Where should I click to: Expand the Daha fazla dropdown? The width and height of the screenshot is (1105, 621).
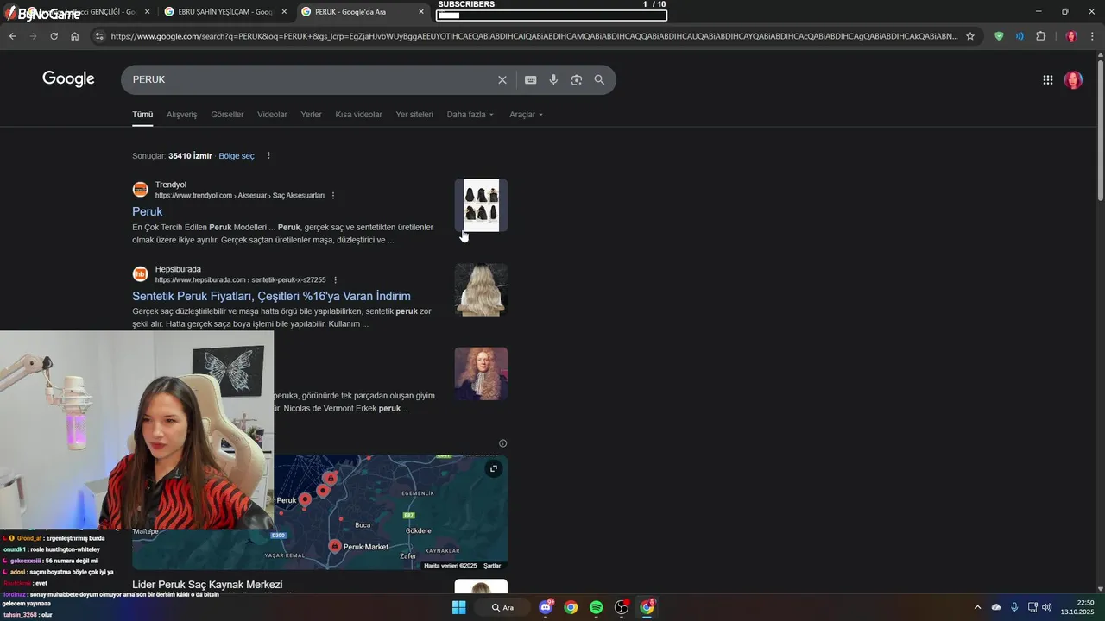tap(470, 115)
